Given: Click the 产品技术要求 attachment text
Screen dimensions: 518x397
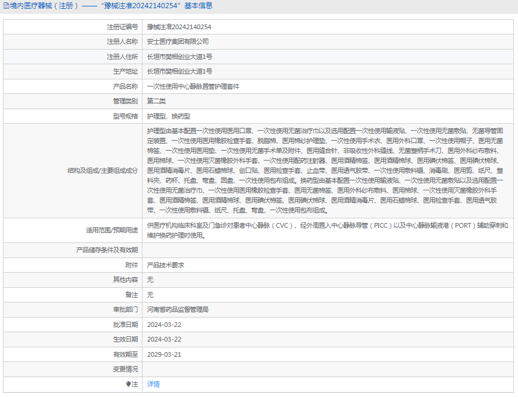Looking at the screenshot, I should point(165,265).
